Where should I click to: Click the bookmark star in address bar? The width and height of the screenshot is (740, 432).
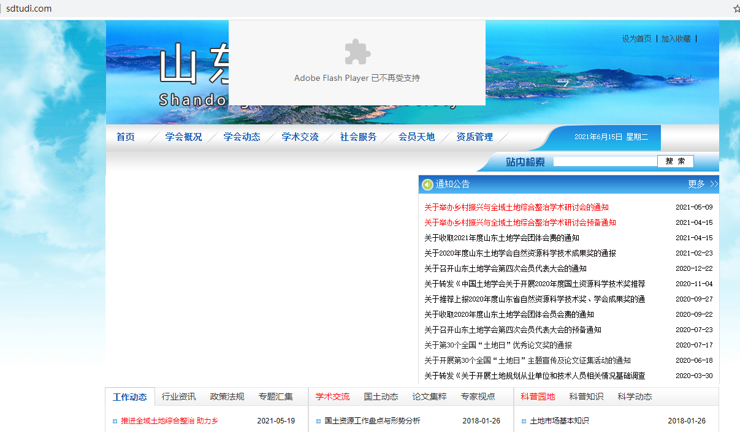(x=736, y=9)
